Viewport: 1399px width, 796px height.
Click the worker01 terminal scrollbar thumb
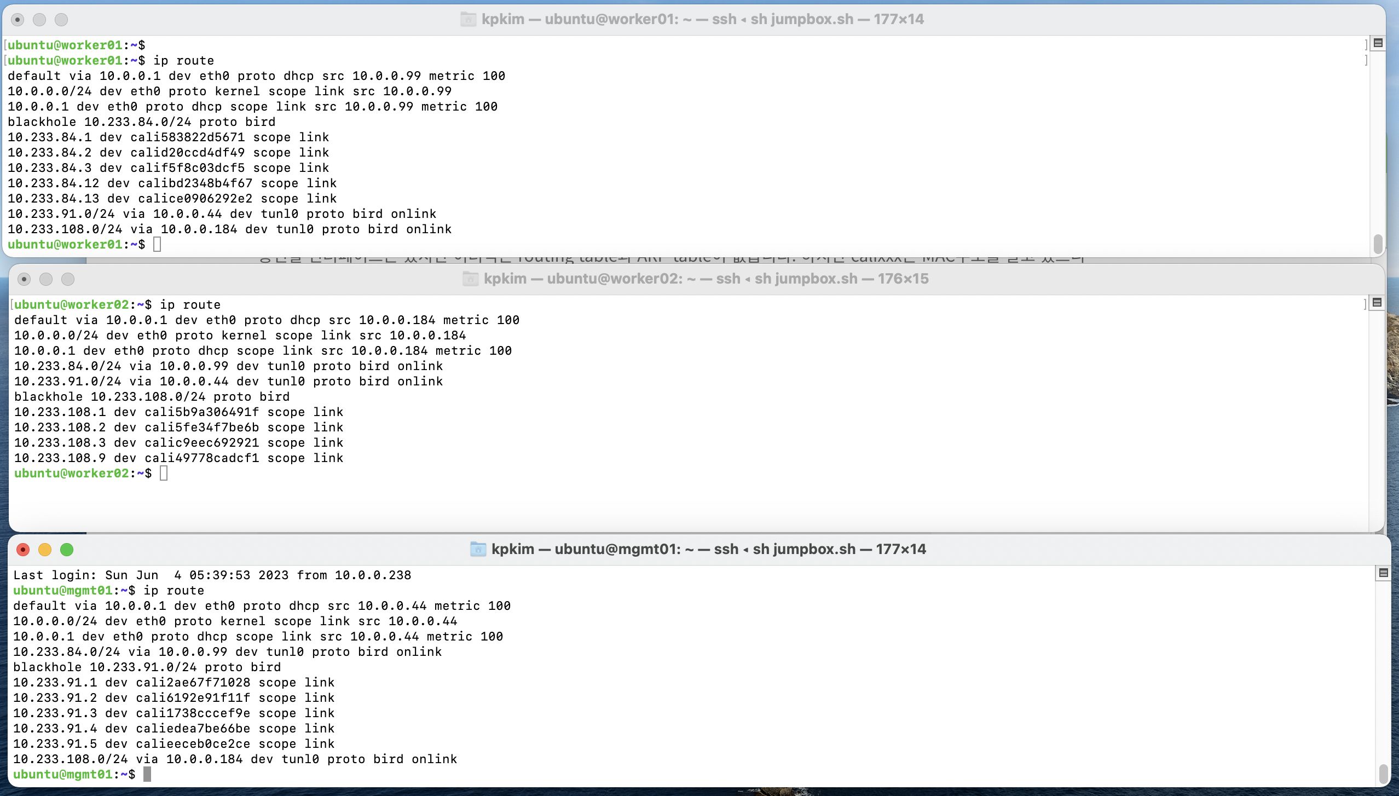[1378, 244]
